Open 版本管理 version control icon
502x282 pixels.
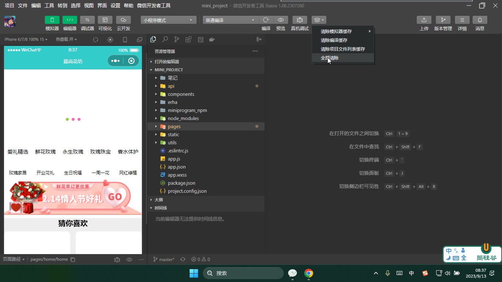[x=443, y=20]
